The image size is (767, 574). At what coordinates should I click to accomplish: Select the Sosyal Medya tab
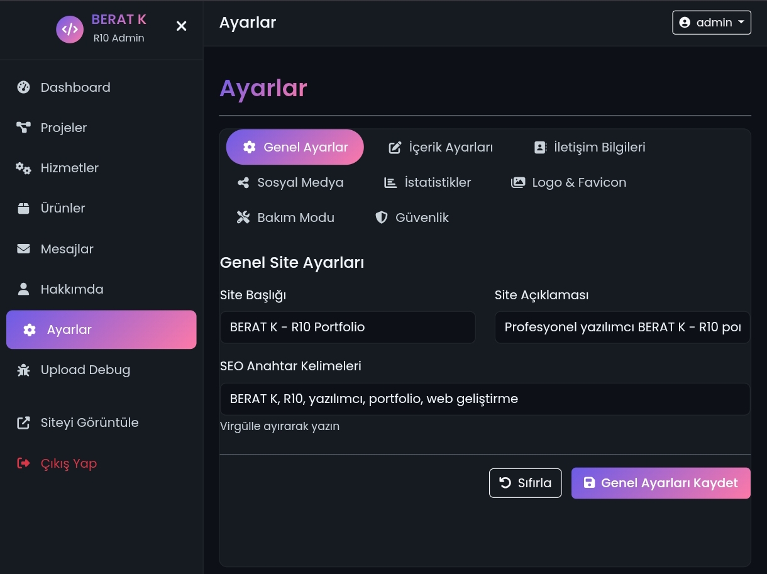290,182
